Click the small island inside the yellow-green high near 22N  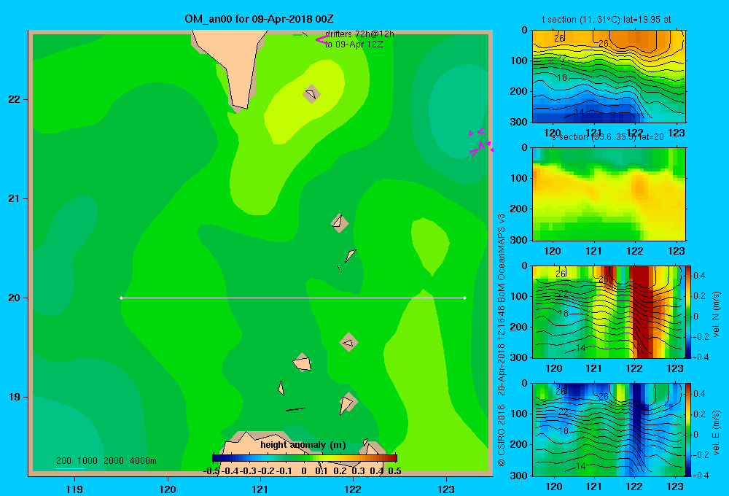(x=311, y=94)
